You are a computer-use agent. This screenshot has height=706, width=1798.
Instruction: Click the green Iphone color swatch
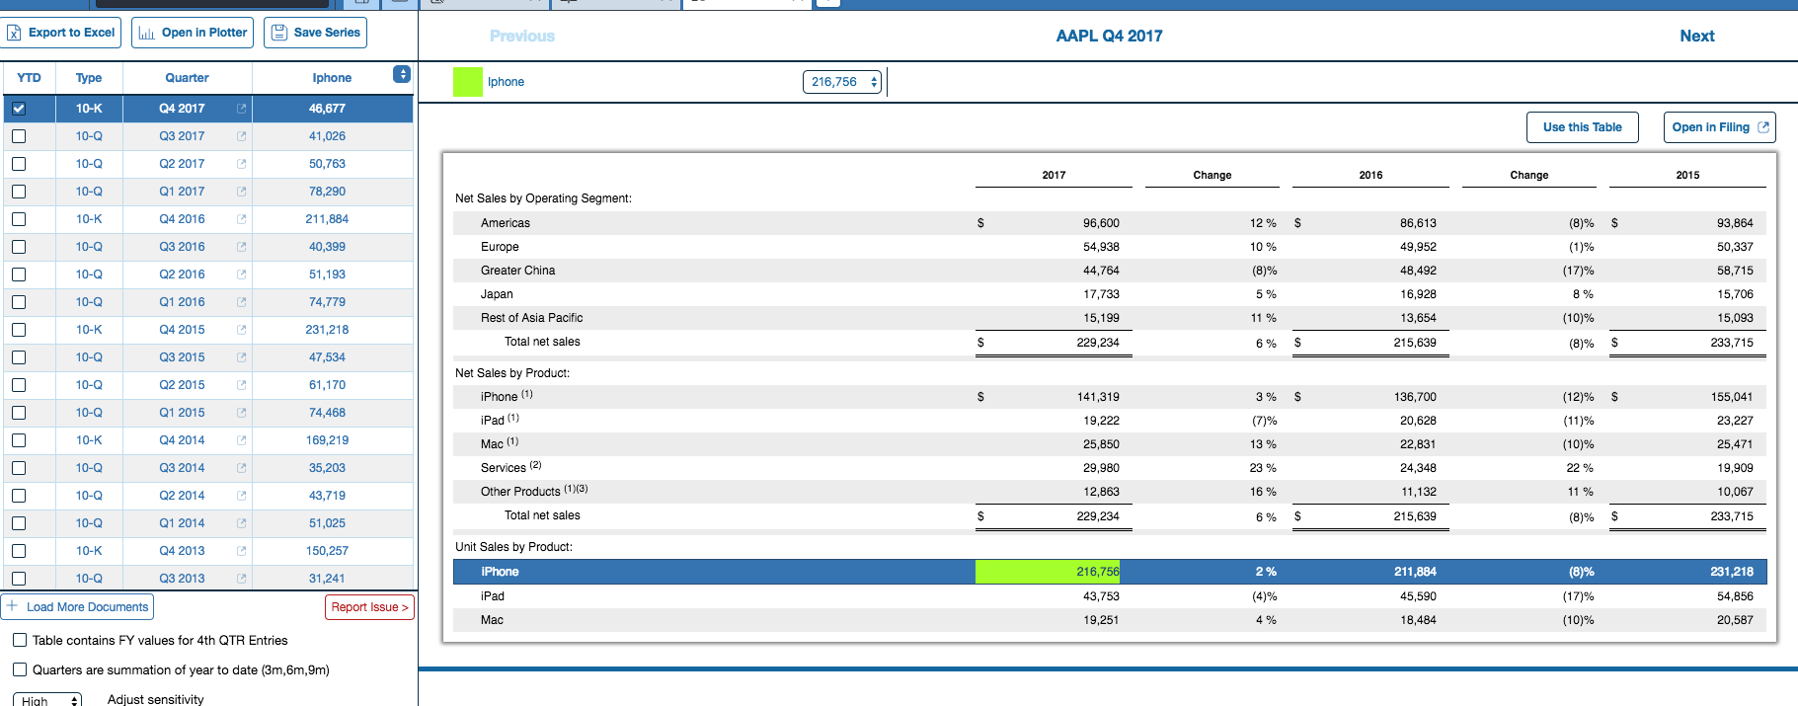[x=468, y=82]
